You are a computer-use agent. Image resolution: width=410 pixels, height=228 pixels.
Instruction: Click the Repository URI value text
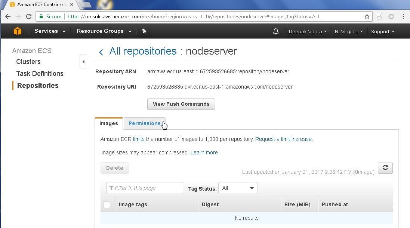[x=220, y=87]
